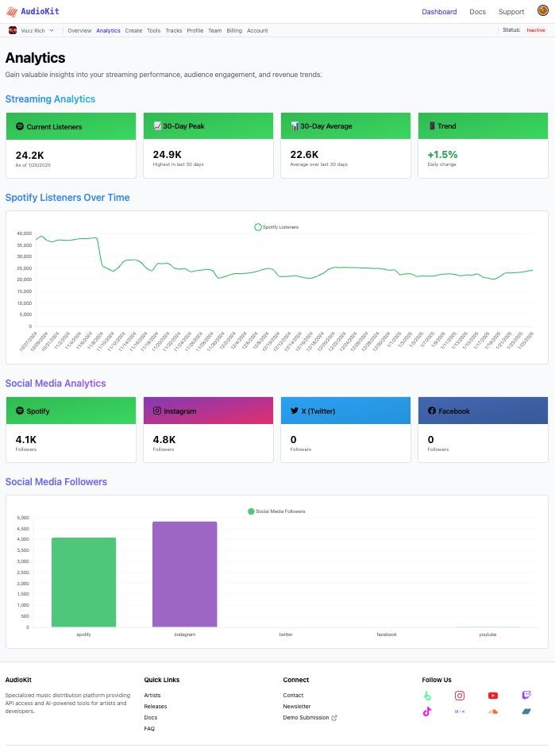This screenshot has height=756, width=555.
Task: Open the TikTok icon in footer
Action: tap(426, 712)
